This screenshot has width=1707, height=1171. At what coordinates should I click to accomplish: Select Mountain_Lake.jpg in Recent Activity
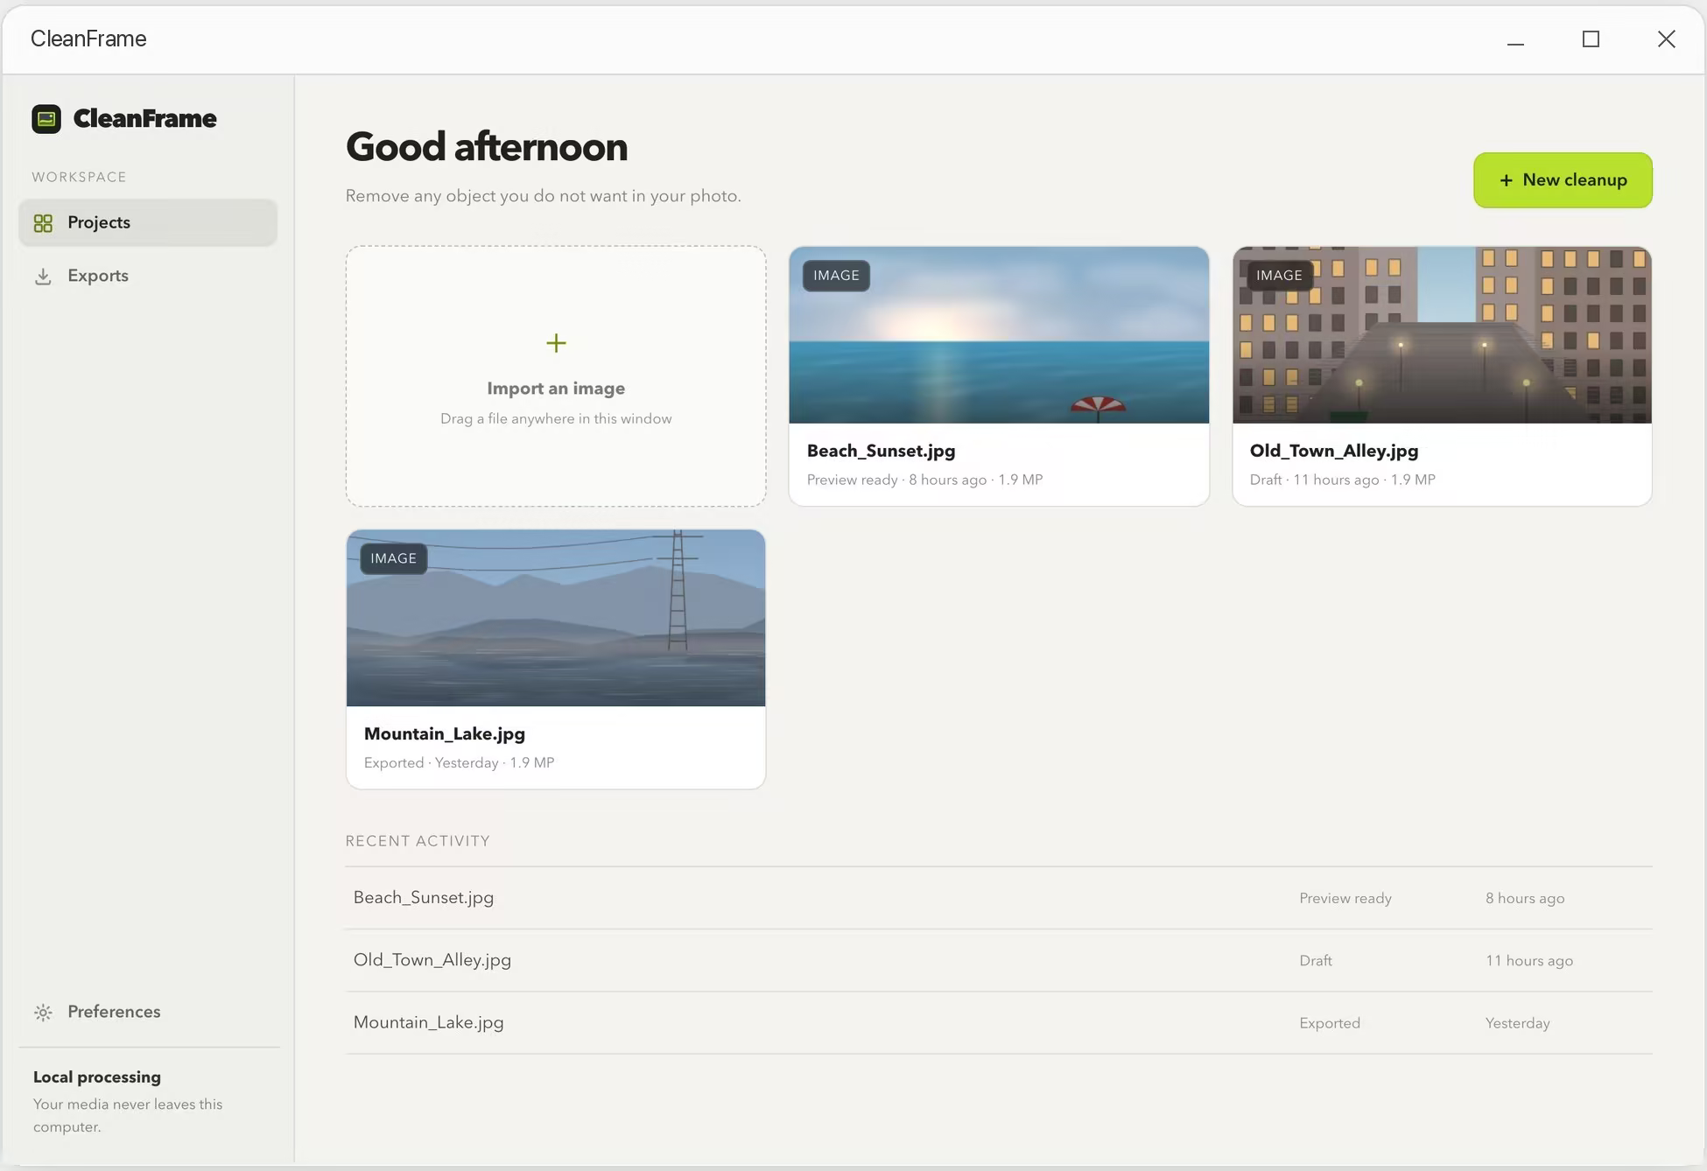pyautogui.click(x=999, y=1022)
